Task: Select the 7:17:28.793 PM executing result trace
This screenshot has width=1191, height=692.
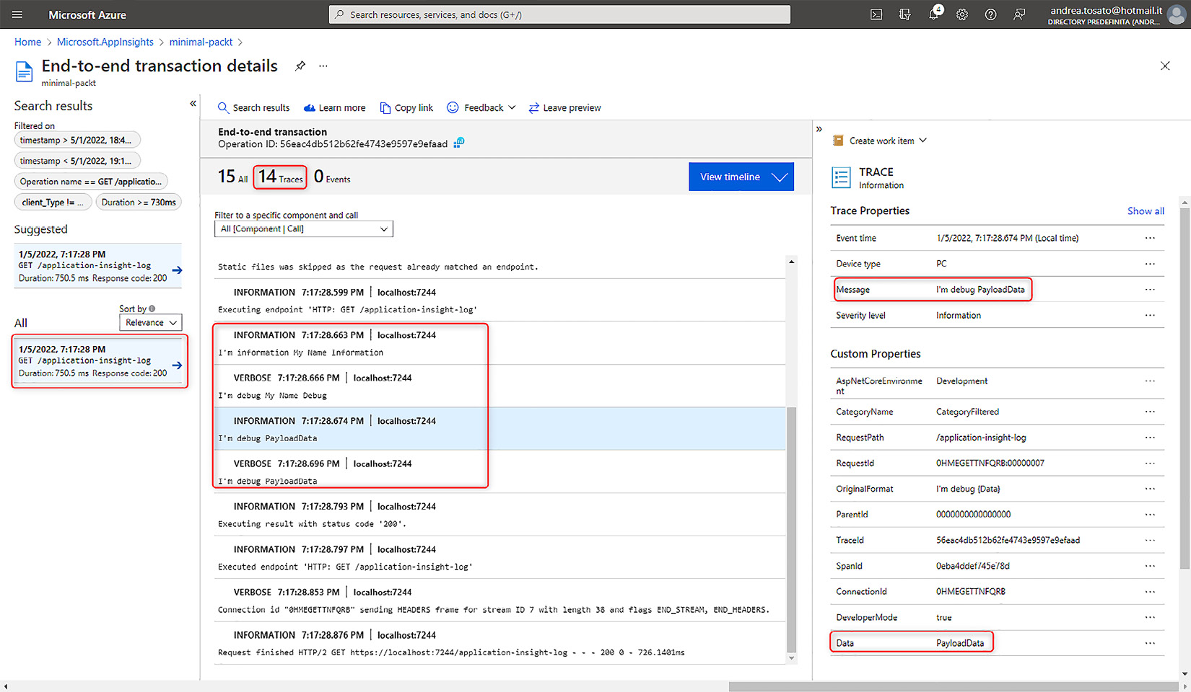Action: coord(499,515)
